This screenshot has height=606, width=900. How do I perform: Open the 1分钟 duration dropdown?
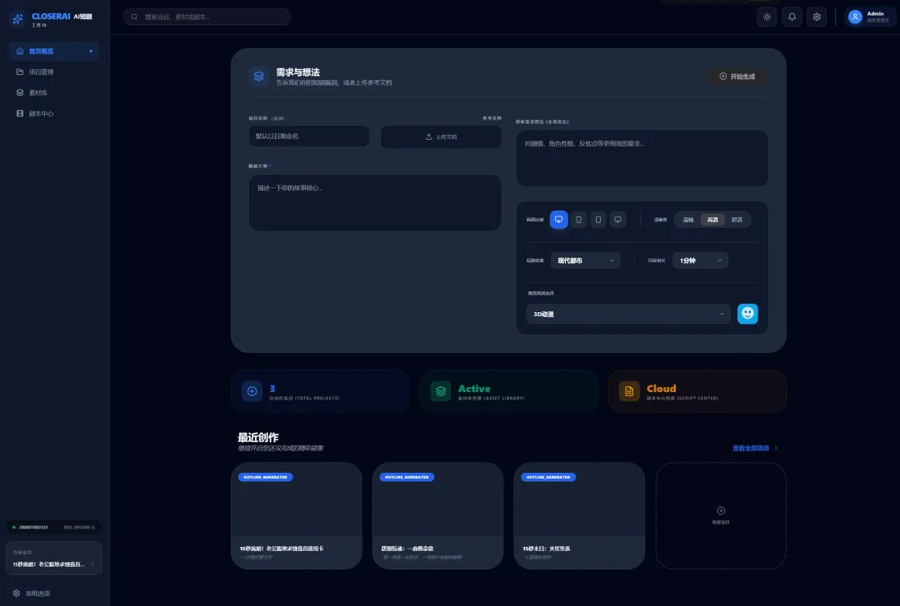click(x=700, y=261)
